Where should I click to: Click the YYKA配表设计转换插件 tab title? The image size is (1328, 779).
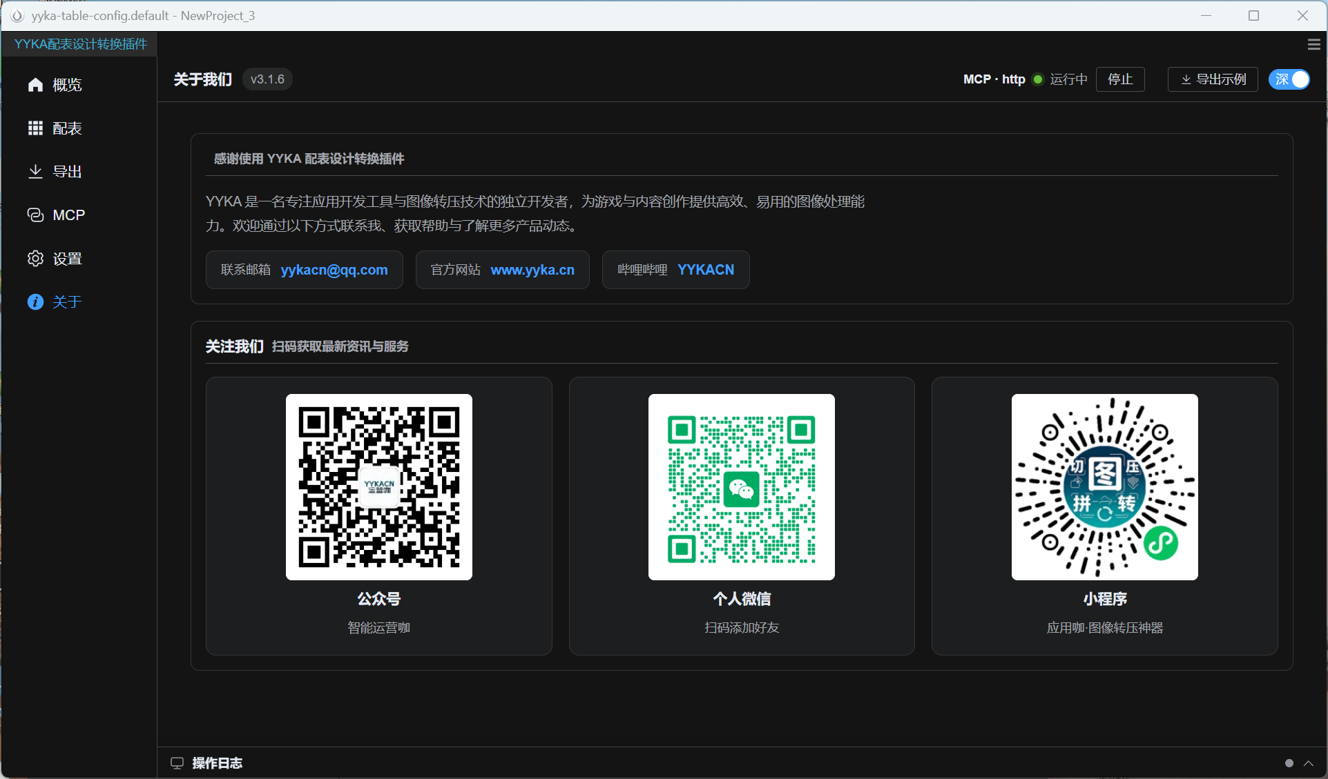[x=81, y=44]
